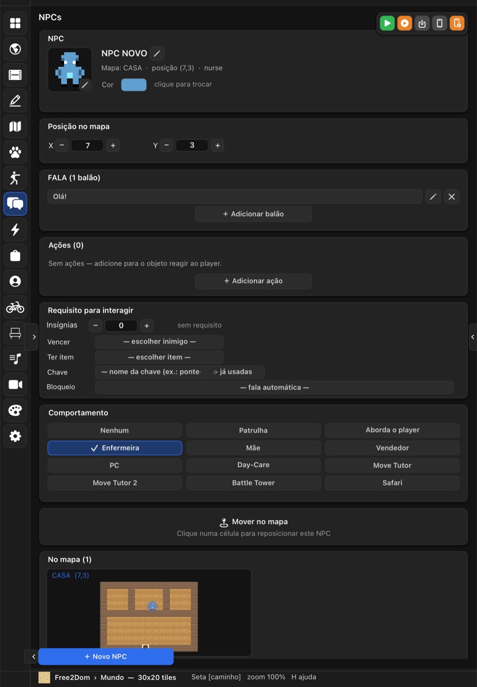Click the CASA map thumbnail preview
Image resolution: width=477 pixels, height=687 pixels.
tap(149, 613)
